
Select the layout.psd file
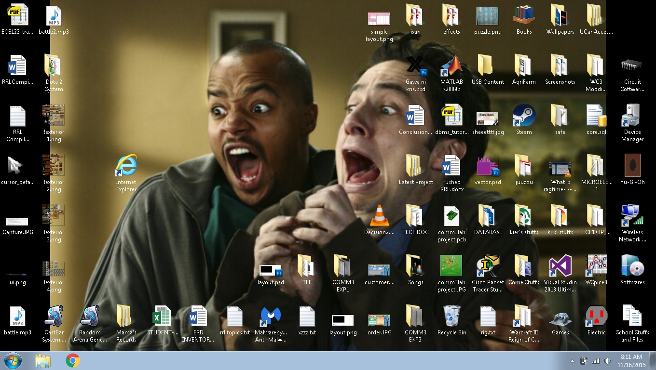coord(271,270)
